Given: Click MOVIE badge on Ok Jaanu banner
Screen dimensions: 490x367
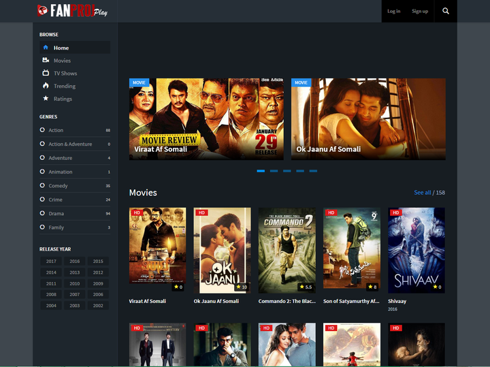Looking at the screenshot, I should [301, 82].
